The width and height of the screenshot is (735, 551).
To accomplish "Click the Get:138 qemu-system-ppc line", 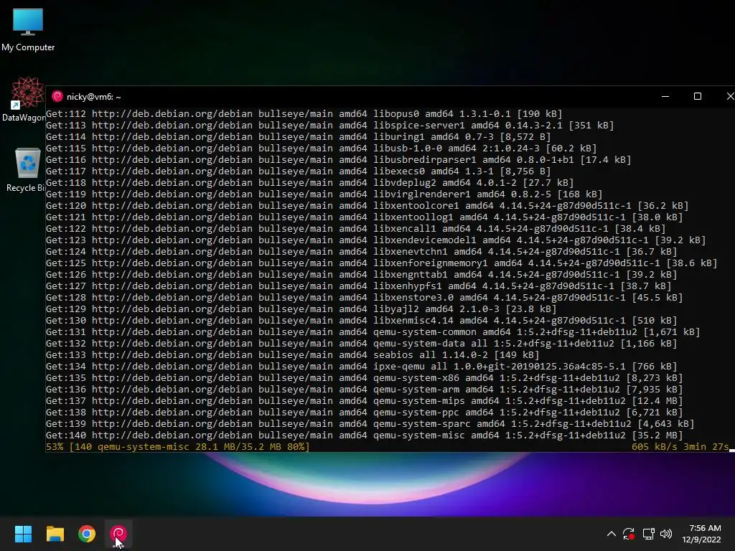I will coord(364,413).
